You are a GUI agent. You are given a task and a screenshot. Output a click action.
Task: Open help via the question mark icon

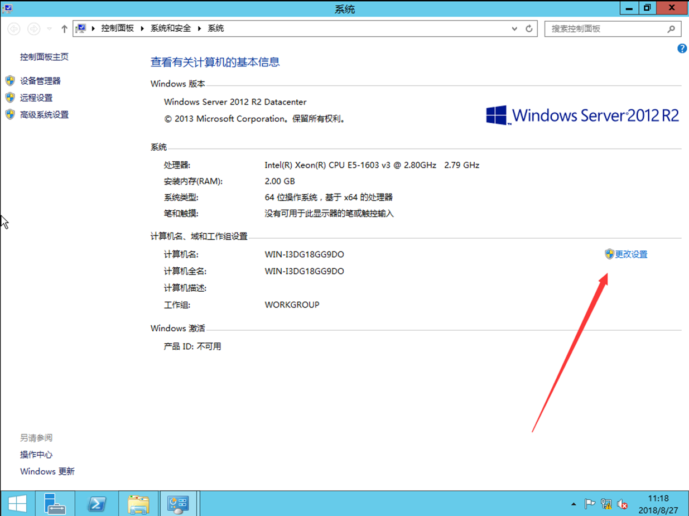coord(682,49)
